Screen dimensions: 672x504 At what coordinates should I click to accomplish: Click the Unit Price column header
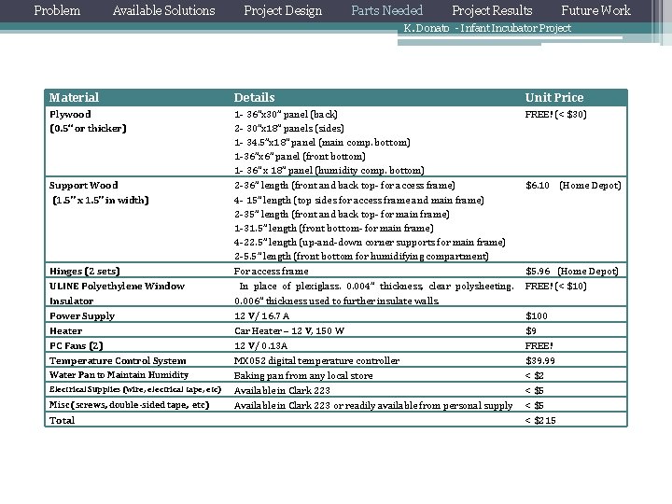click(554, 98)
